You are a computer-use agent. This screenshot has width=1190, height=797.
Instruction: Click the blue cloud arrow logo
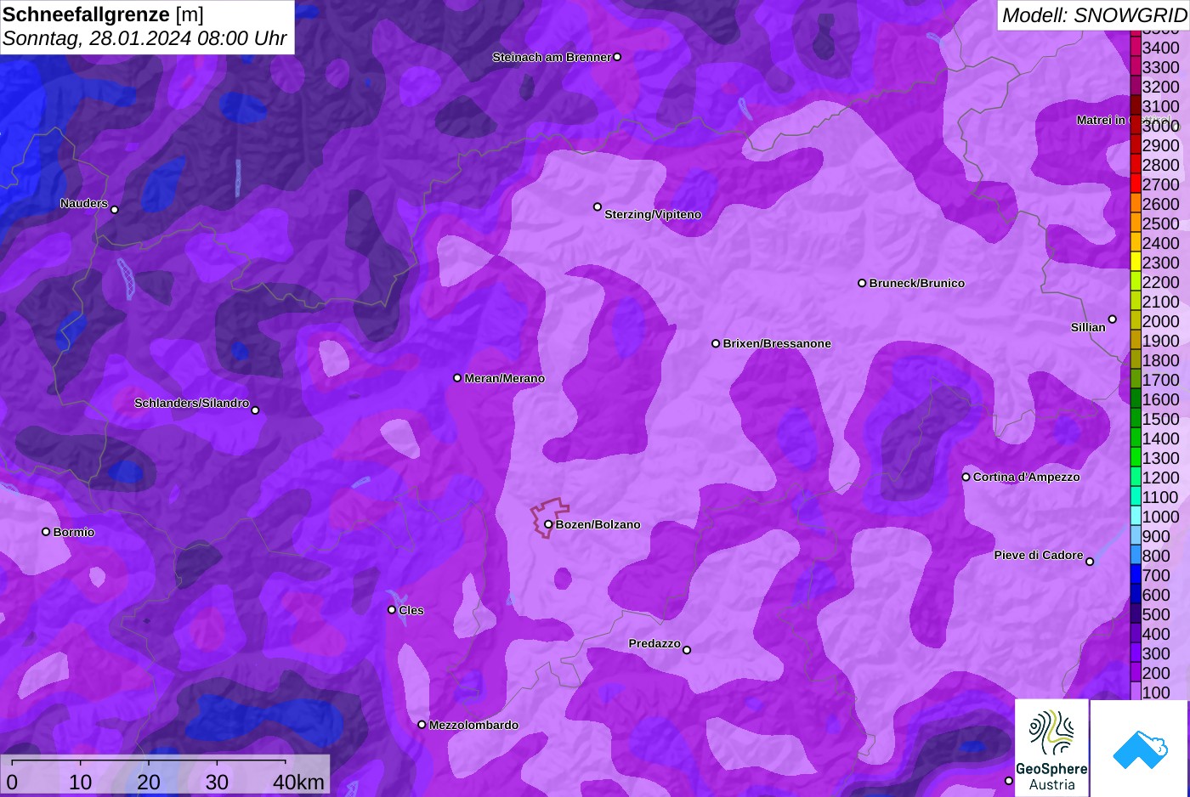click(x=1139, y=749)
